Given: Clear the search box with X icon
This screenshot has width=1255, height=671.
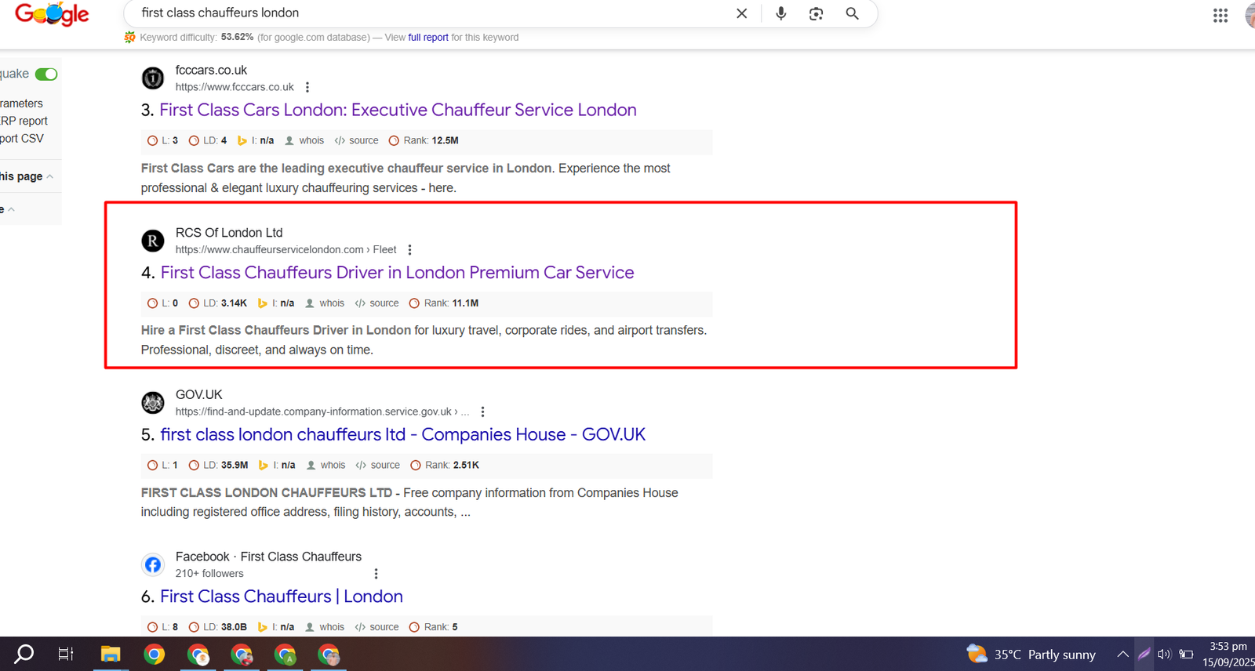Looking at the screenshot, I should click(741, 13).
